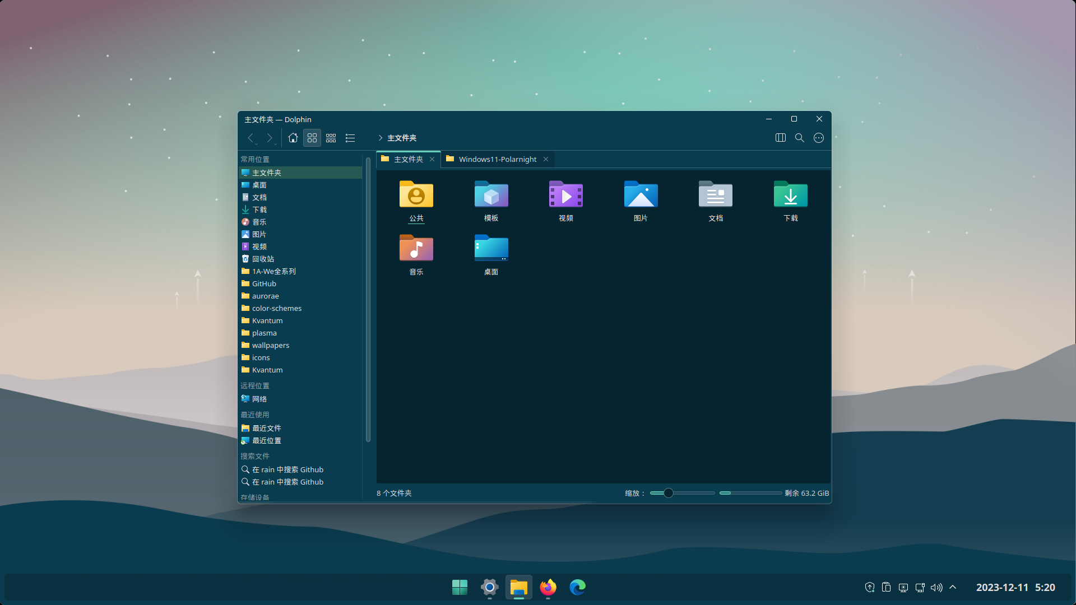Launch System Settings from the taskbar
The height and width of the screenshot is (605, 1076).
tap(489, 587)
